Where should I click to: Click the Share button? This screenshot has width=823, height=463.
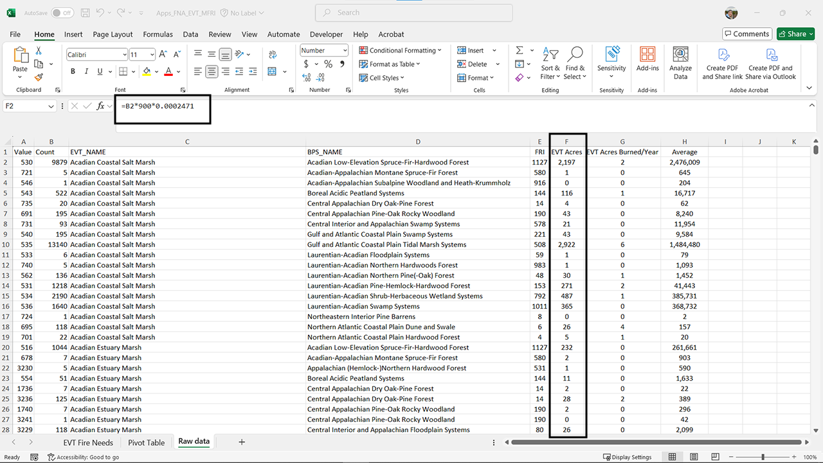tap(795, 33)
